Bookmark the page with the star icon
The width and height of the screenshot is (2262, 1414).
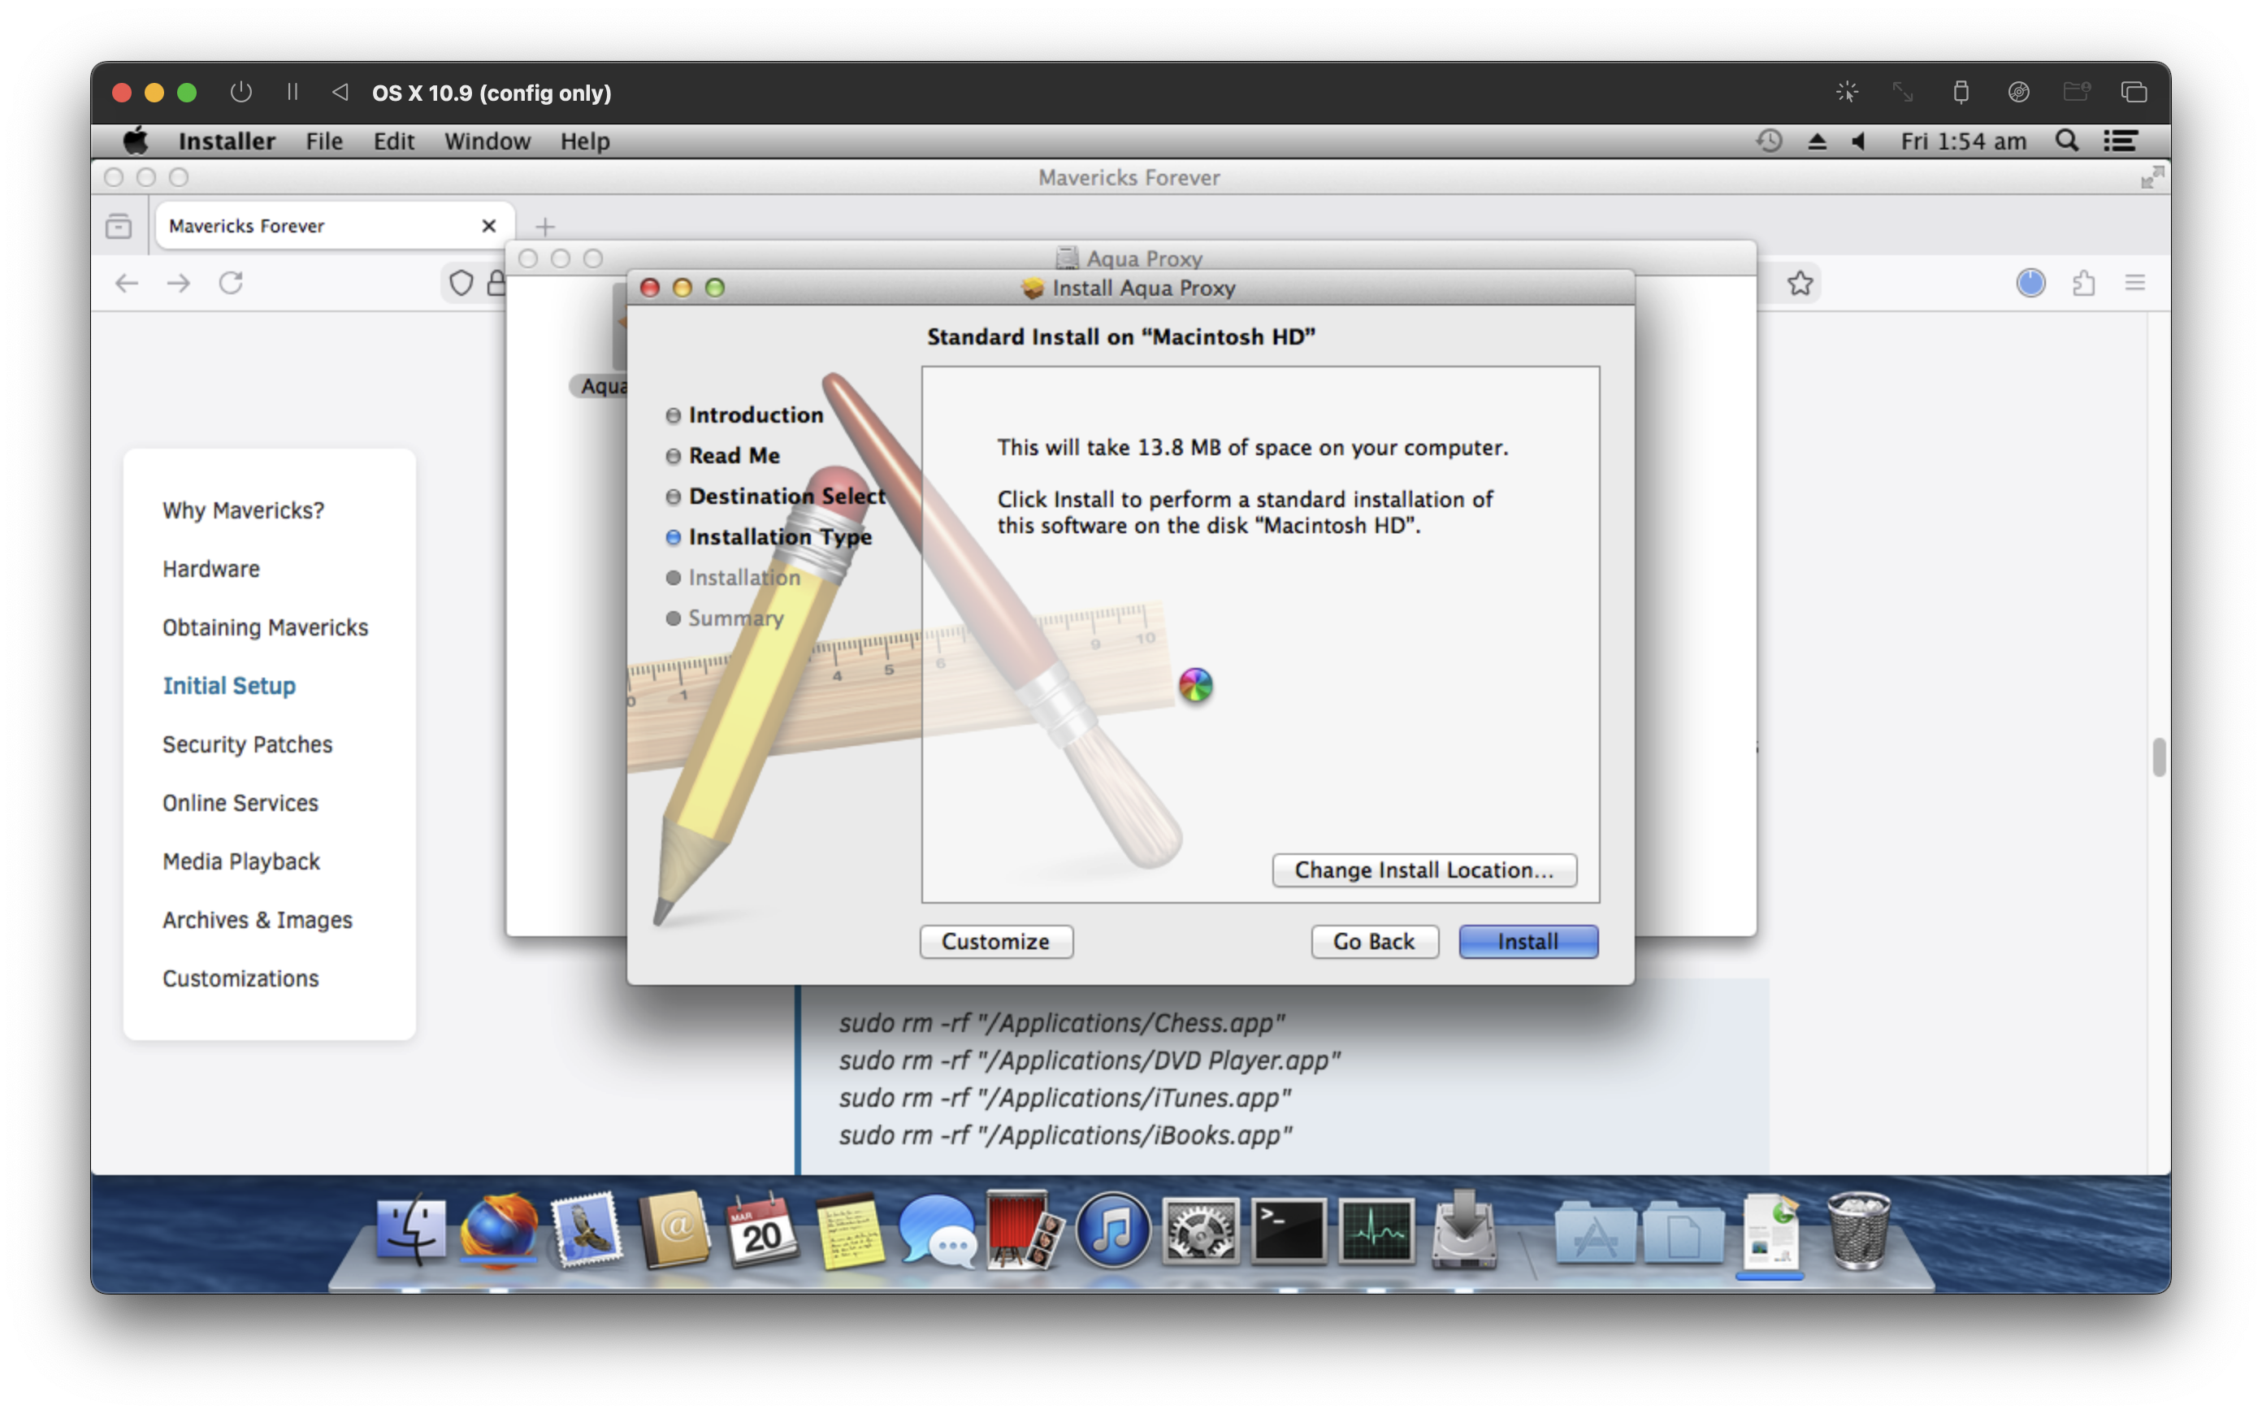[x=1801, y=283]
